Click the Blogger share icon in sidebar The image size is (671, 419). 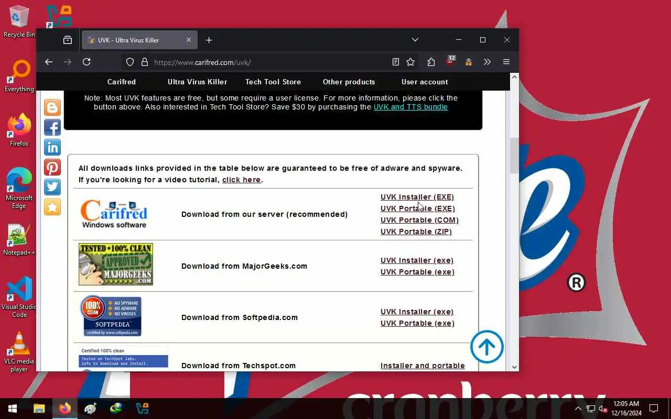click(x=52, y=107)
